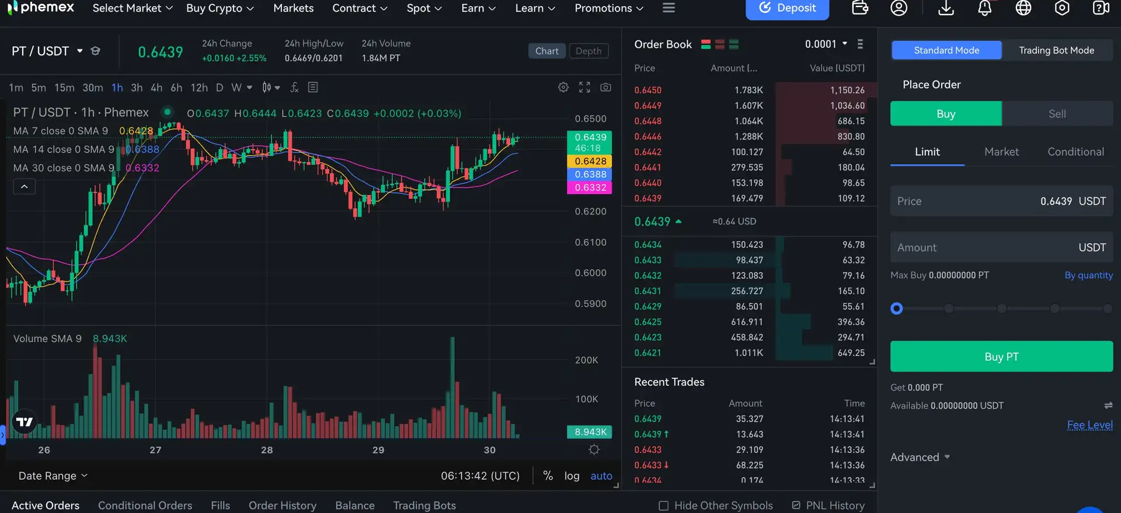
Task: Open the user account profile icon
Action: pyautogui.click(x=899, y=8)
